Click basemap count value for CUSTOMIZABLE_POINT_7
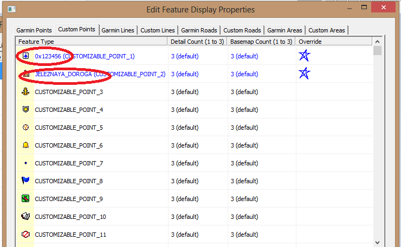 [244, 163]
